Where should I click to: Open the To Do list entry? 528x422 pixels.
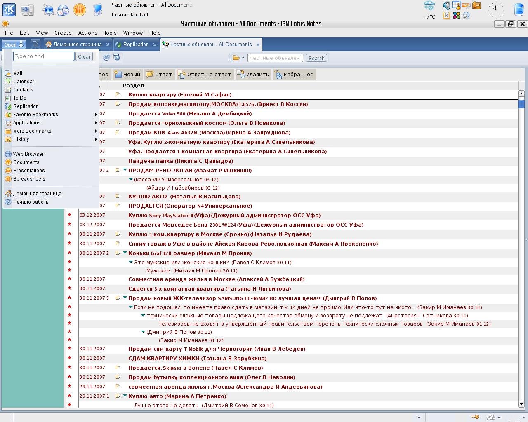pos(19,98)
